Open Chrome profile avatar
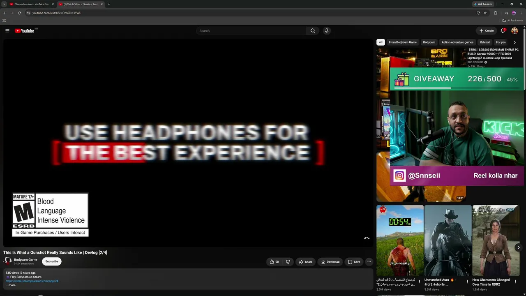 [514, 13]
